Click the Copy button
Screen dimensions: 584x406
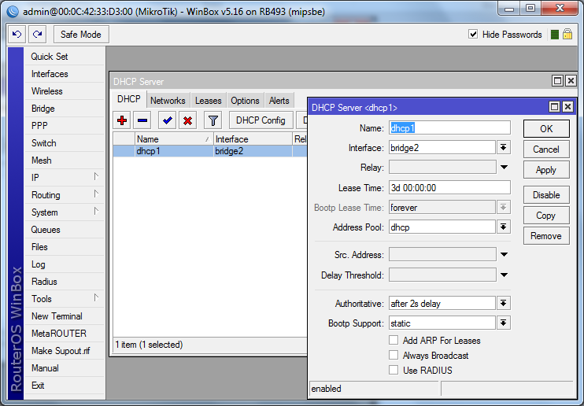[x=546, y=216]
